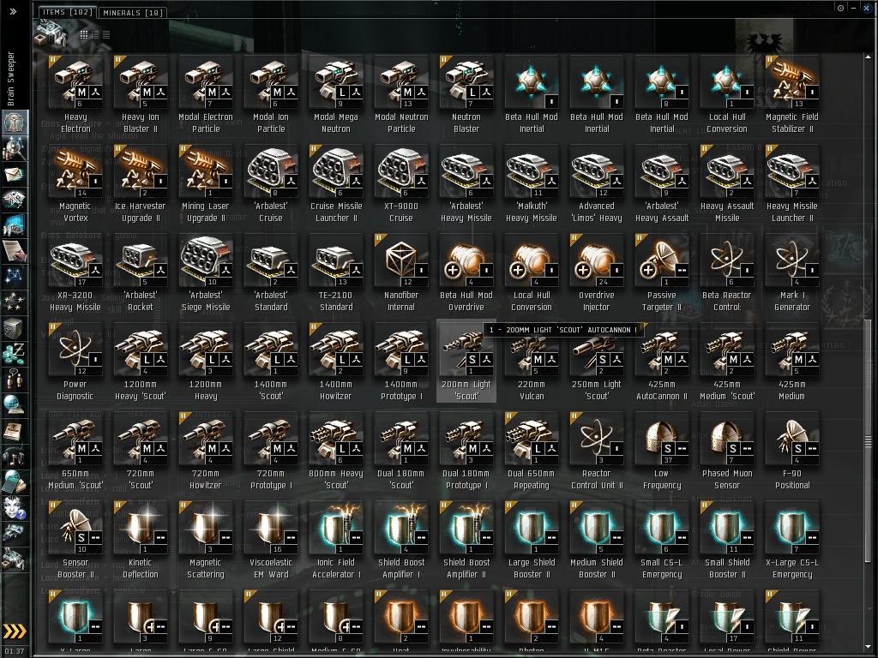This screenshot has width=878, height=658.
Task: Switch to plain list view mode
Action: click(x=106, y=34)
